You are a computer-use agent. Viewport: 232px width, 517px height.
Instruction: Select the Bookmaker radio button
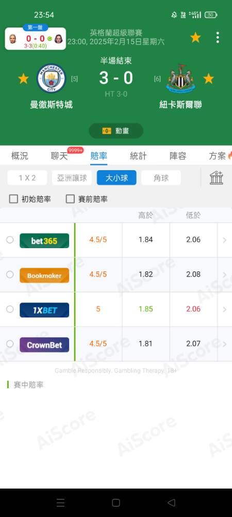[10, 275]
